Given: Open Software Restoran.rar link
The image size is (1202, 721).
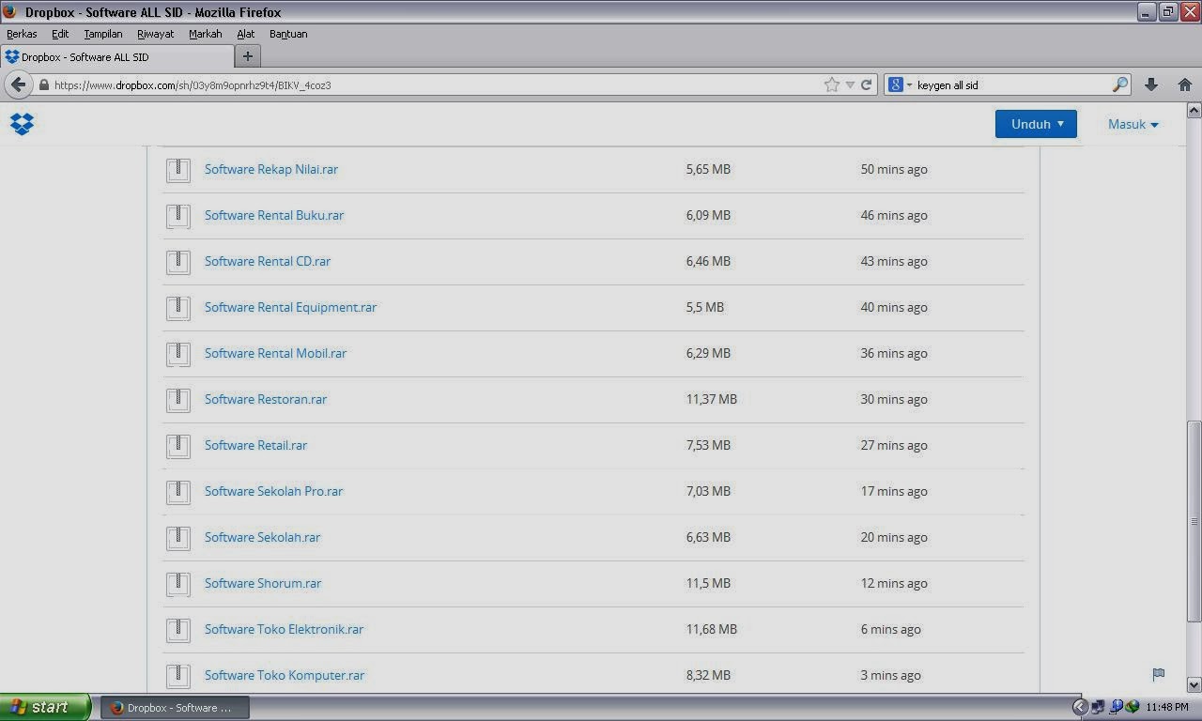Looking at the screenshot, I should coord(266,399).
